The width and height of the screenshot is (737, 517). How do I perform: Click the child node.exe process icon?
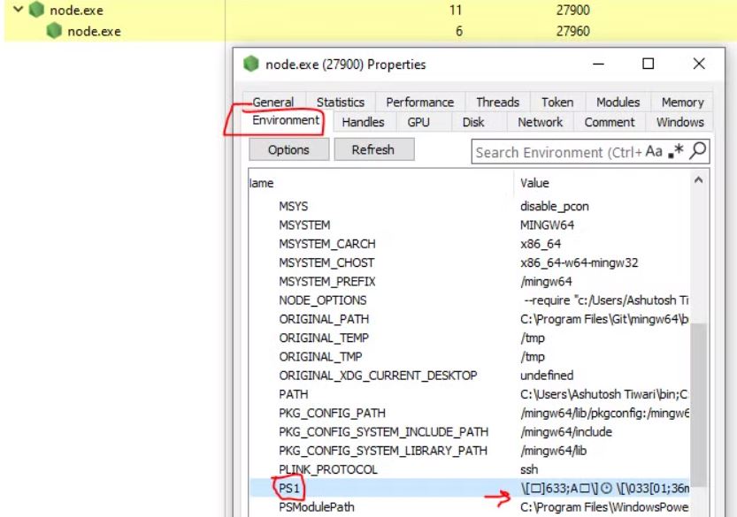click(x=54, y=32)
